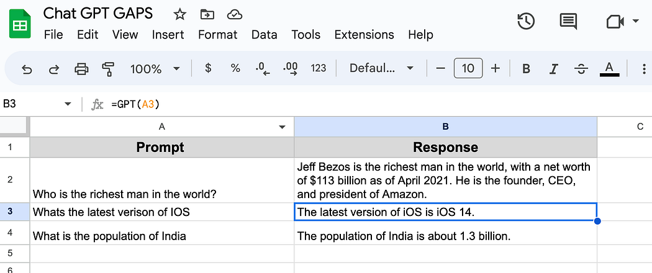Open the View menu

pos(125,35)
